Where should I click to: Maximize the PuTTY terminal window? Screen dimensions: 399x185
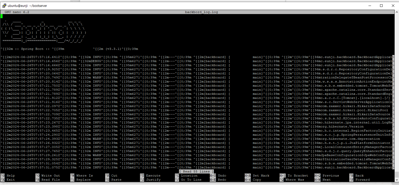(381, 6)
